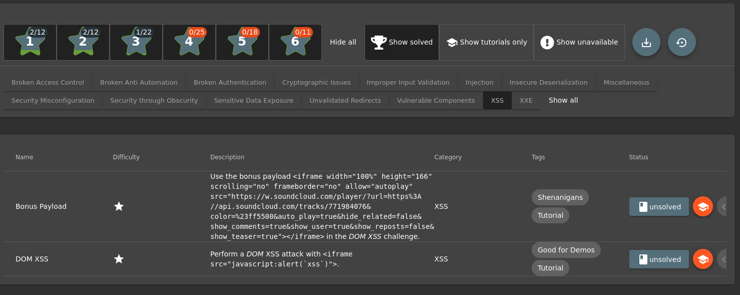Click the DOM XSS description text
Image resolution: width=740 pixels, height=295 pixels.
[281, 259]
